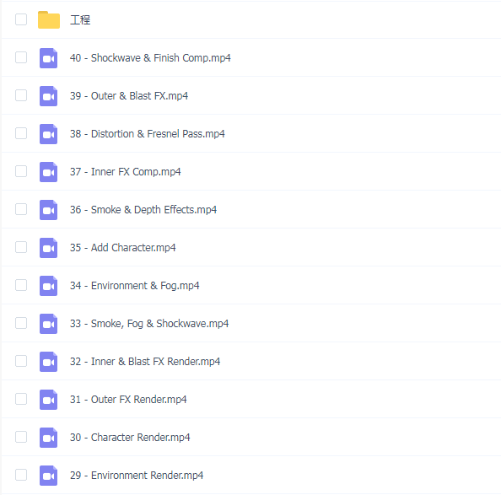Tick checkbox for 32 - Inner & Blast FX Render
This screenshot has height=495, width=501.
[x=21, y=361]
